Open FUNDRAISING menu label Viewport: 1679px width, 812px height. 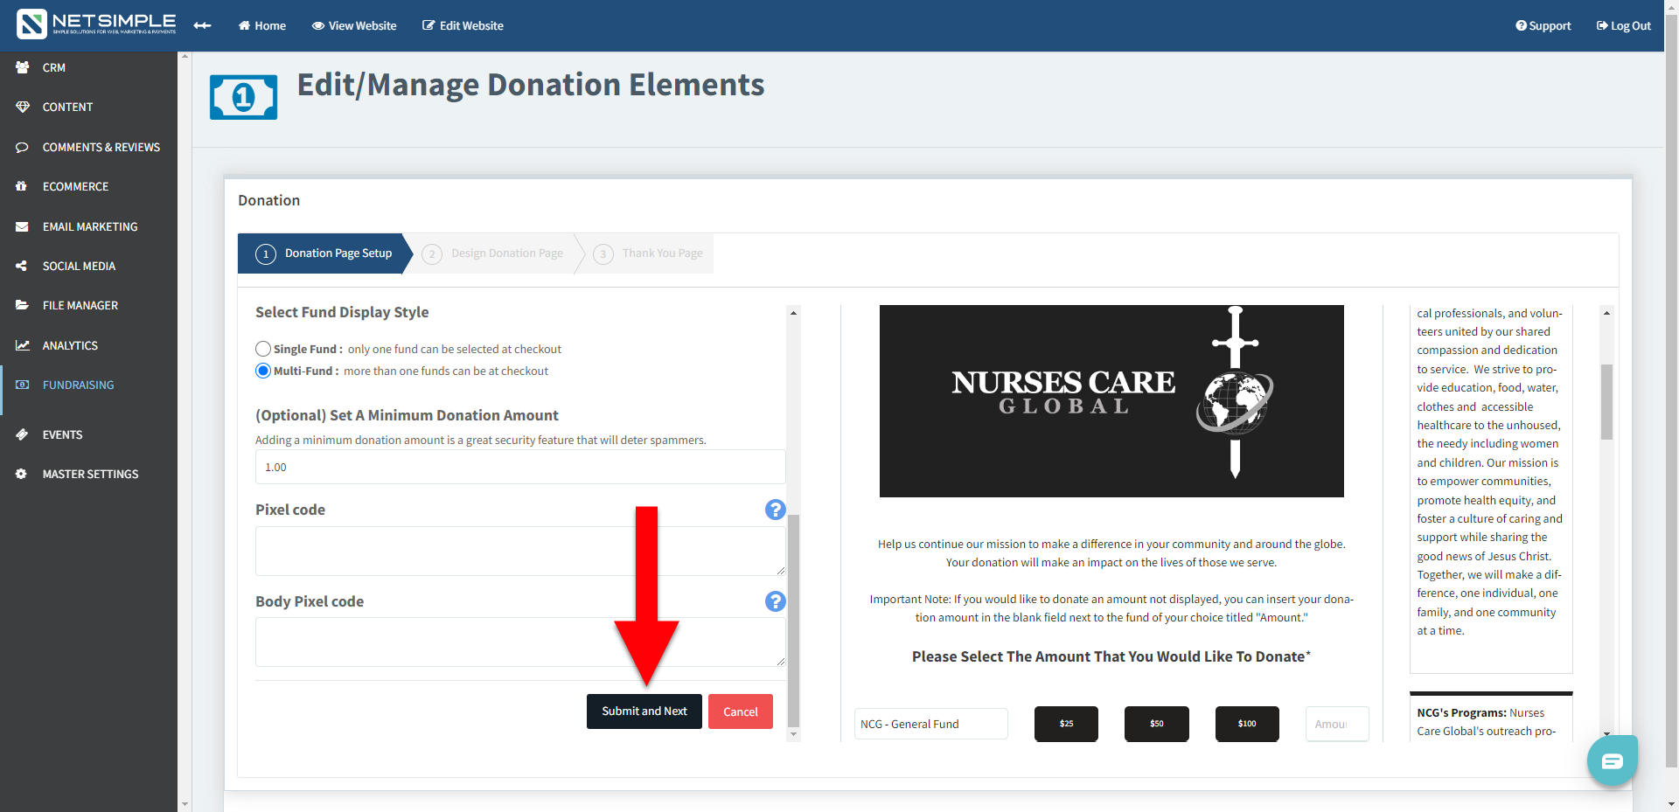[x=78, y=385]
